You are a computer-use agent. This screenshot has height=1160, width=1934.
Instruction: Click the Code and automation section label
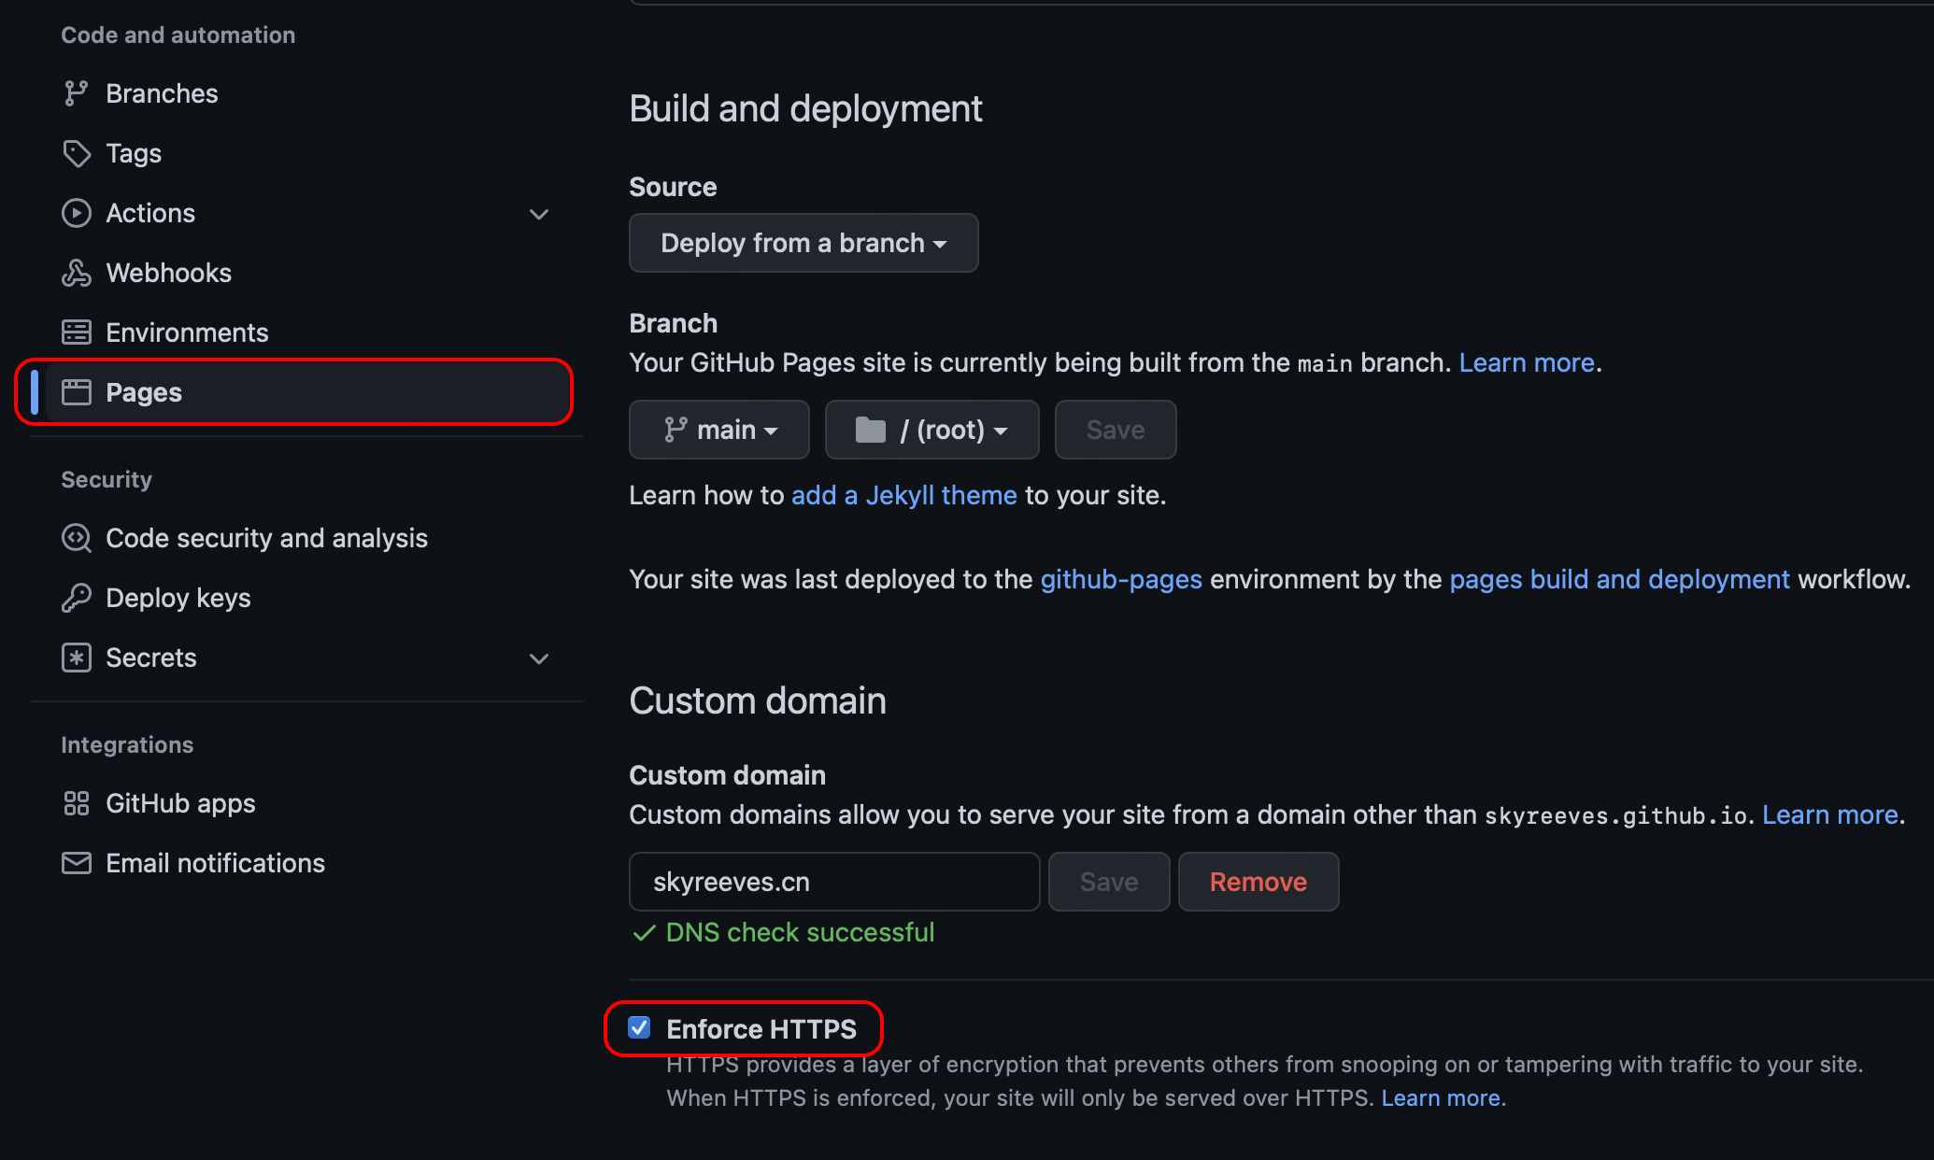pyautogui.click(x=178, y=35)
